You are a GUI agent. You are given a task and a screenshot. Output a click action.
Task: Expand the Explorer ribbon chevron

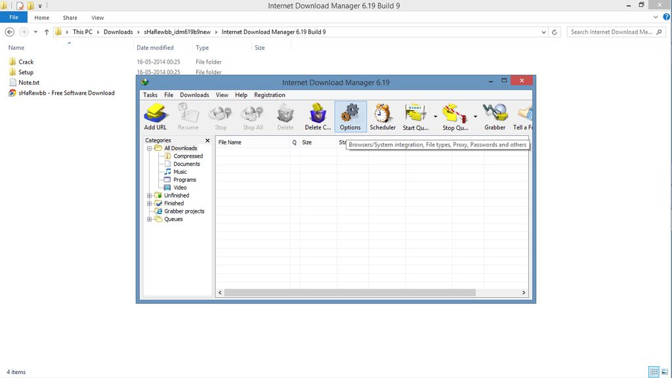pos(656,17)
